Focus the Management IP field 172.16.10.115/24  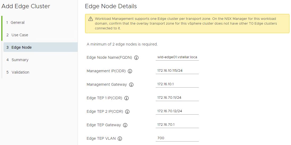click(177, 71)
